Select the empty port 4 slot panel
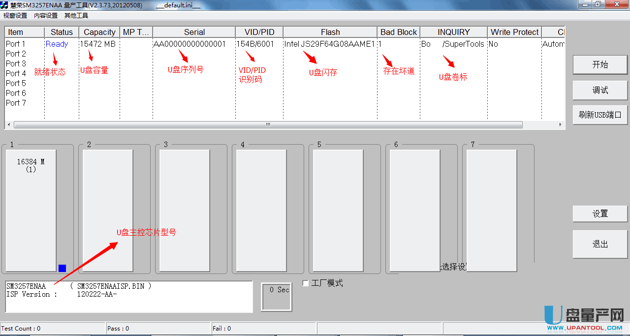This screenshot has height=336, width=630. click(x=261, y=210)
